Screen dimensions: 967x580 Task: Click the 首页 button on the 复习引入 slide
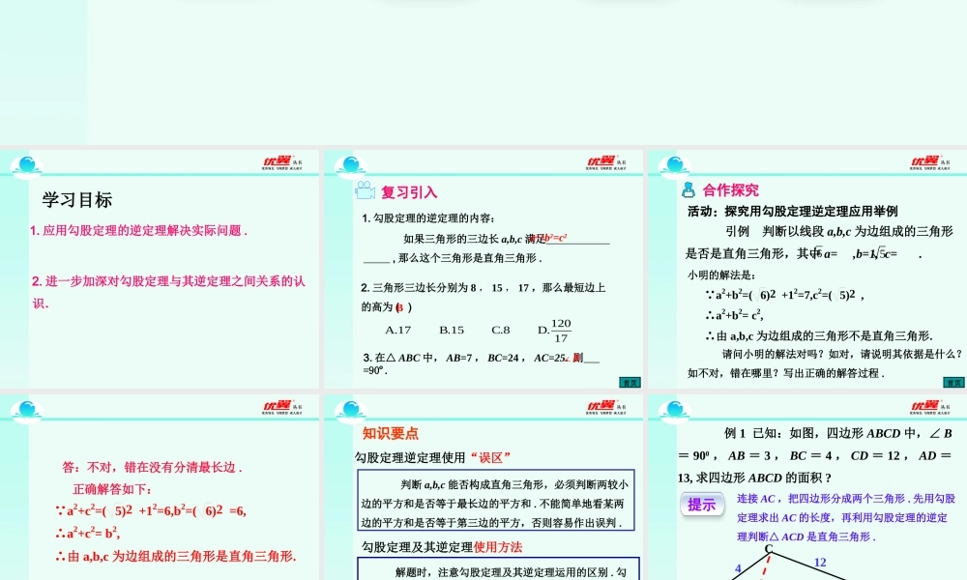pyautogui.click(x=630, y=383)
